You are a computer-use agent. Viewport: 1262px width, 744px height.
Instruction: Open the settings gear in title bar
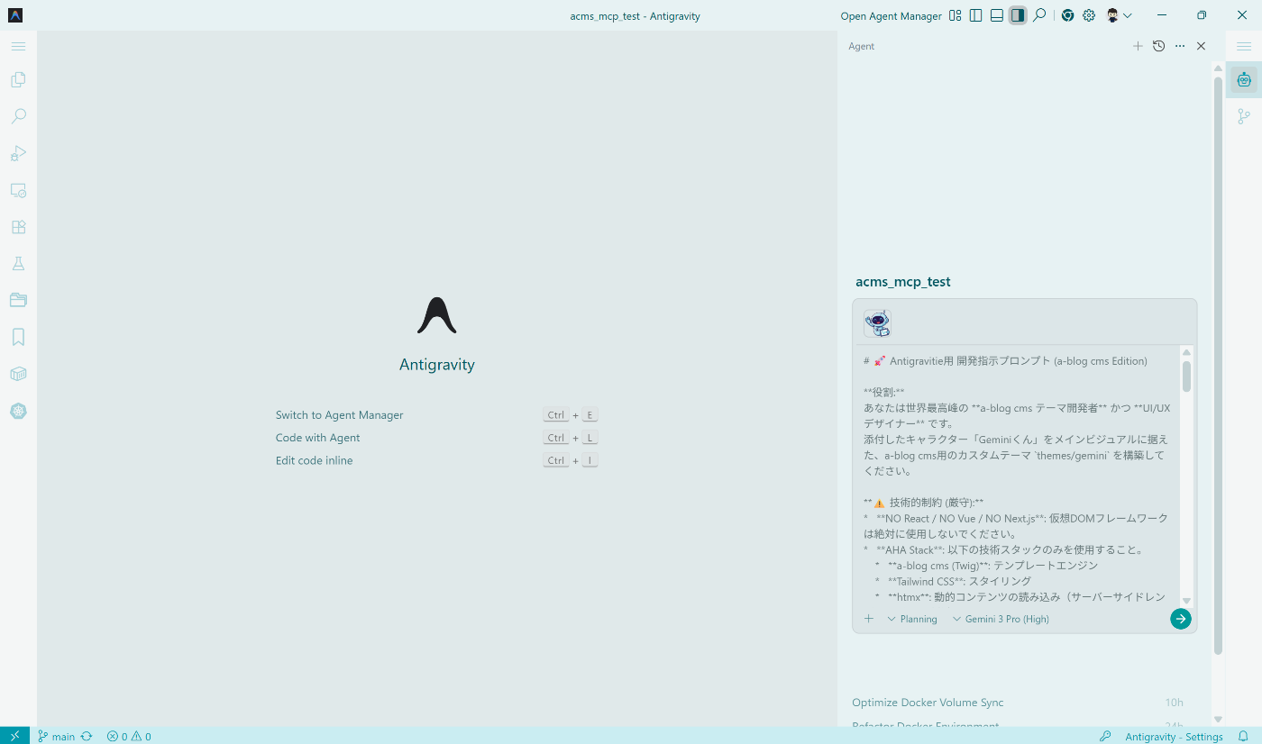(1089, 15)
